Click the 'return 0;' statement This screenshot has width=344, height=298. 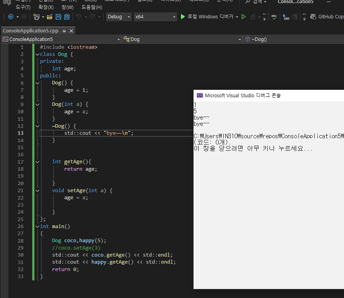[x=65, y=269]
